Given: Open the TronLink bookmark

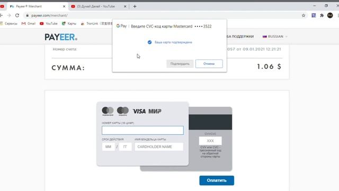Looking at the screenshot, I should (x=96, y=23).
